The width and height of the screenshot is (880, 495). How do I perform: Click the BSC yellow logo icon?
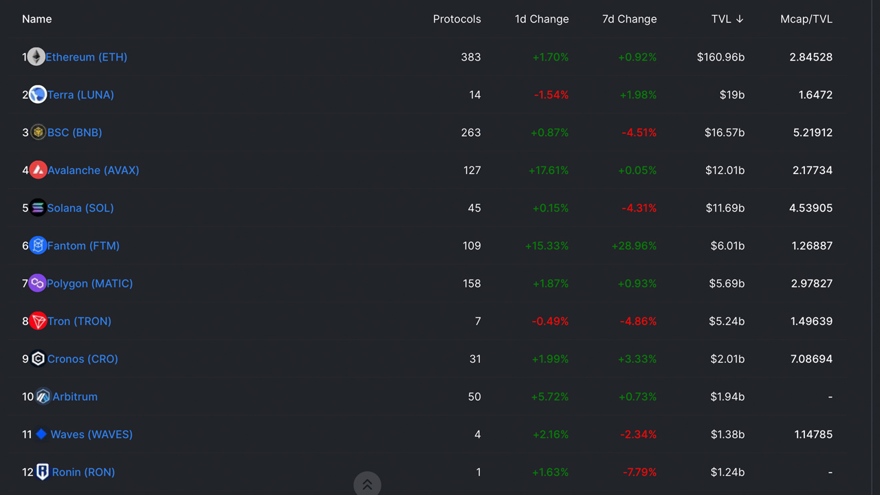[x=38, y=132]
